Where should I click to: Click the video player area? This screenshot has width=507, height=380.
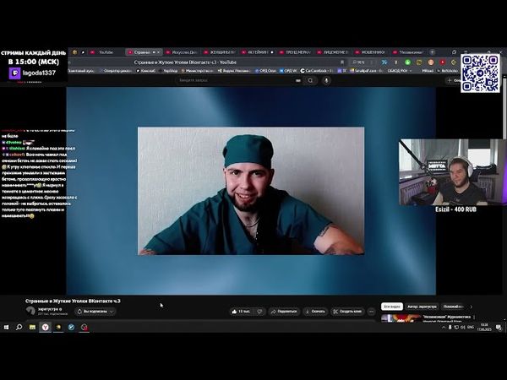251,190
